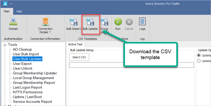This screenshot has width=211, height=106.
Task: Open the Help ribbon tab
Action: (19, 11)
